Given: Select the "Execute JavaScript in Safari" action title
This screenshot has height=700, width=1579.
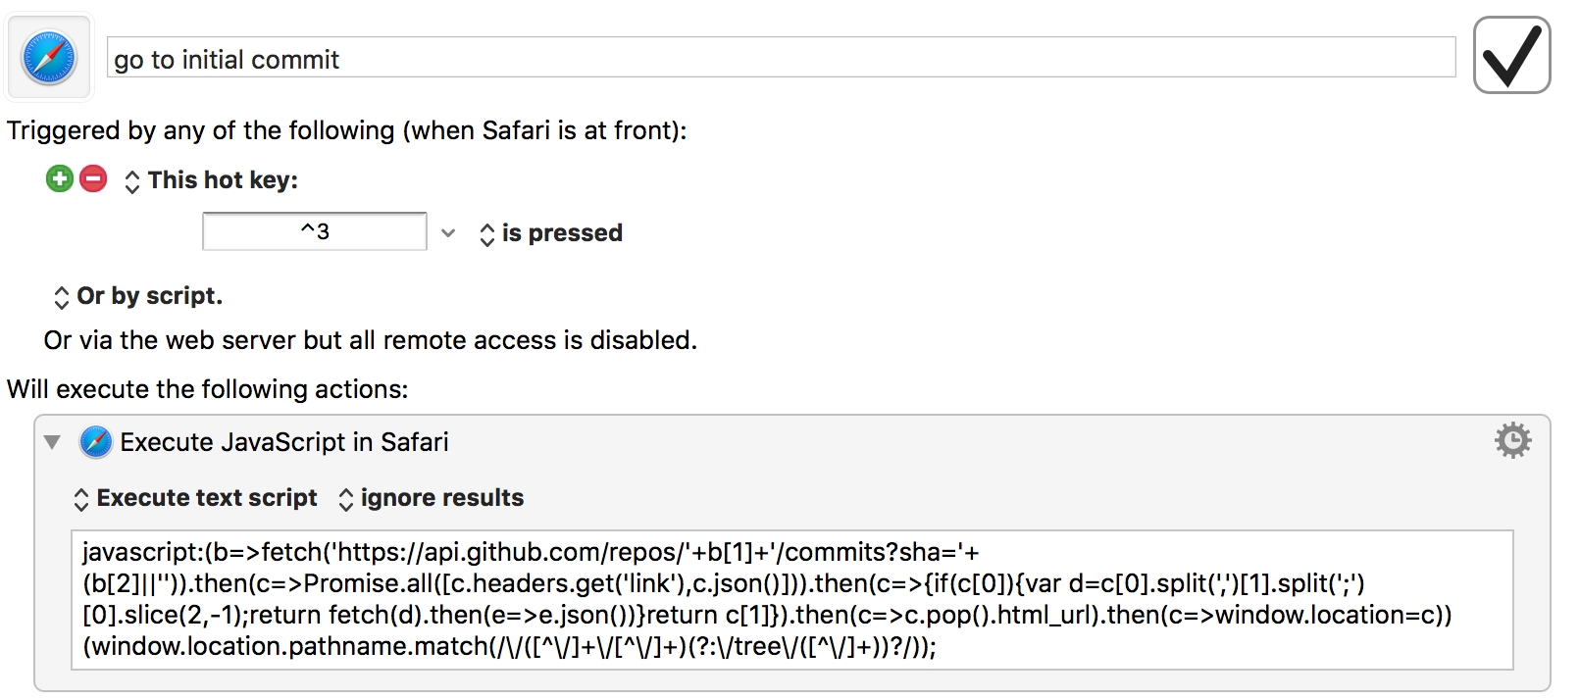Looking at the screenshot, I should coord(283,442).
